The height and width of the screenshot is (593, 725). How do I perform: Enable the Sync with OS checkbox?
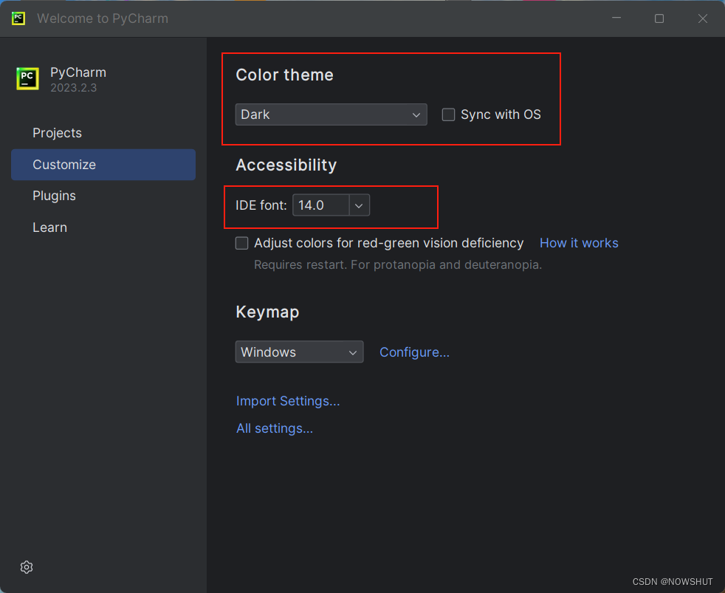(x=448, y=114)
